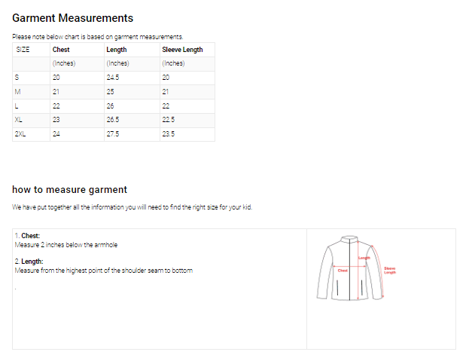
Task: Click the Sleeve Length column header
Action: click(182, 50)
